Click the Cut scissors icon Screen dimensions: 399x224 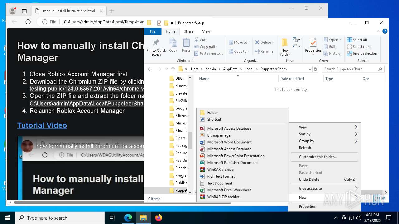point(197,40)
